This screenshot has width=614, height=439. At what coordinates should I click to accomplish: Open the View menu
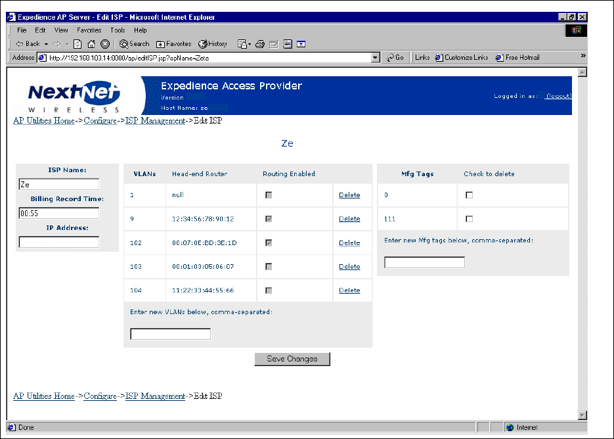point(60,30)
